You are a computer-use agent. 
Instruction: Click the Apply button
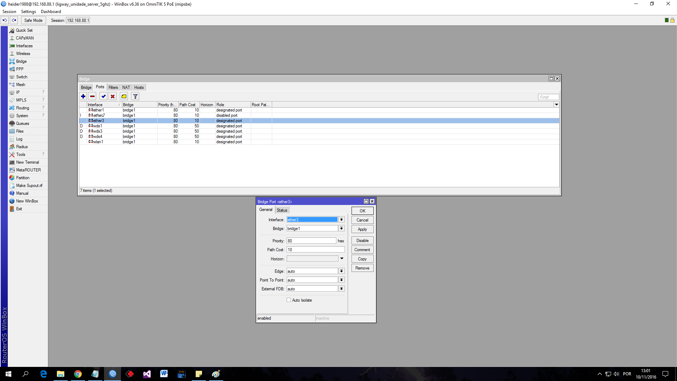362,229
